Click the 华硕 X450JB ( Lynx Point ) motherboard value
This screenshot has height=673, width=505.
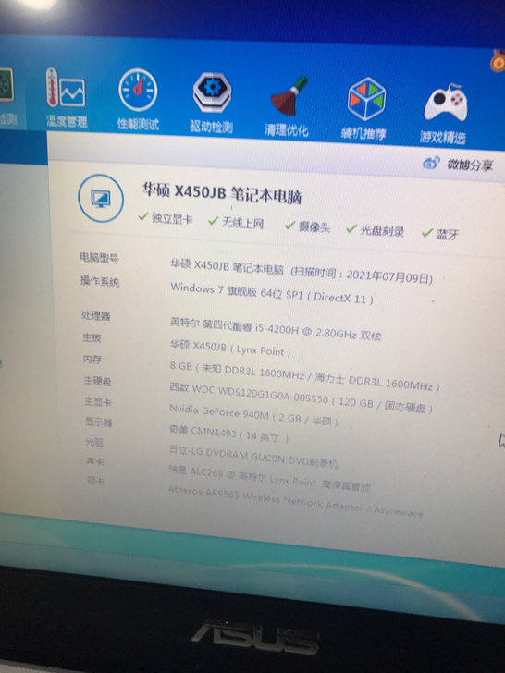[x=230, y=349]
